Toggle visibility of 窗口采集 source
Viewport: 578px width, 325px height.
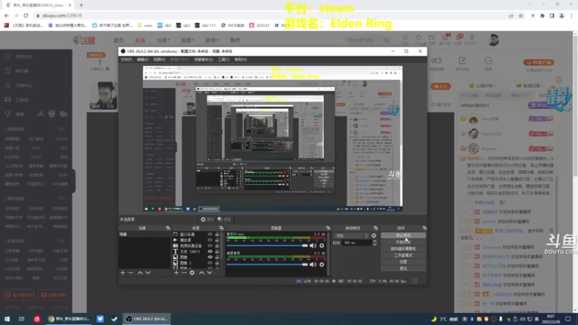point(210,234)
